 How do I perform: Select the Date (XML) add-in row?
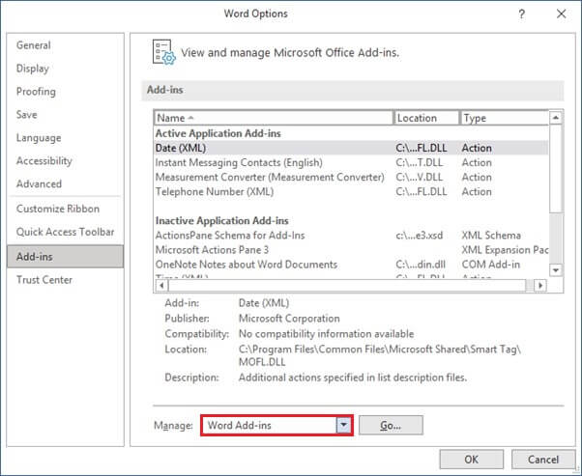351,148
